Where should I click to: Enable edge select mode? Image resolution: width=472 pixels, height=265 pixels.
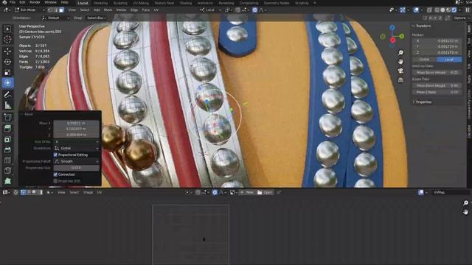[x=56, y=10]
